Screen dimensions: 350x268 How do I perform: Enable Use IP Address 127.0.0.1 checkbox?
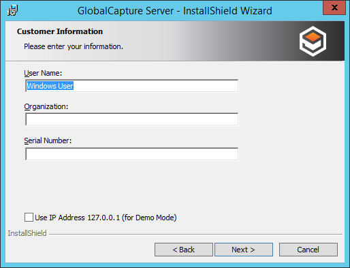tap(29, 218)
